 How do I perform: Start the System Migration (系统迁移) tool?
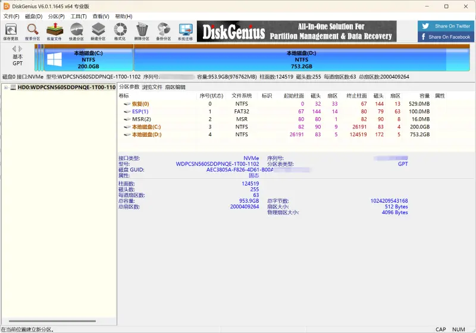tap(186, 32)
